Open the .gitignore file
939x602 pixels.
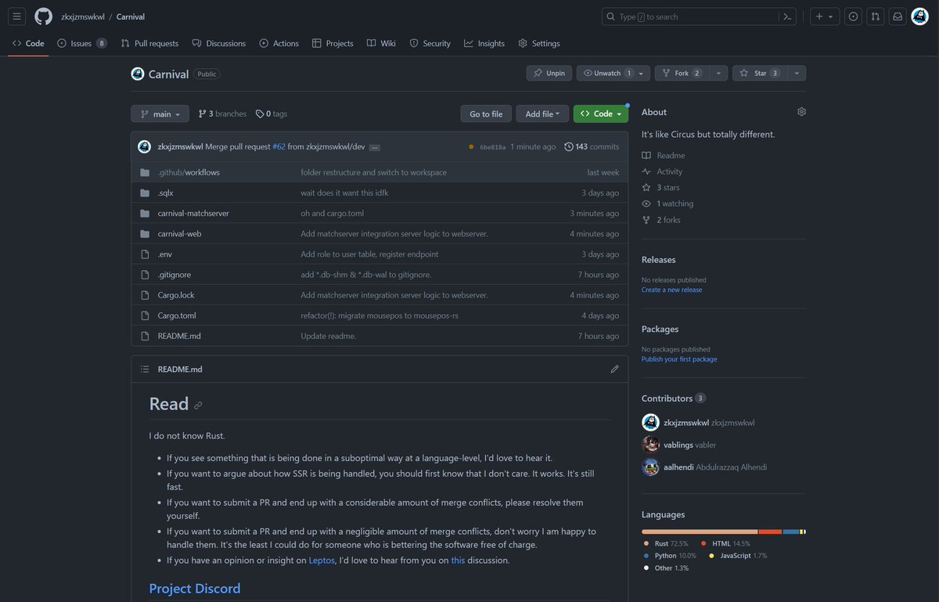pos(174,275)
